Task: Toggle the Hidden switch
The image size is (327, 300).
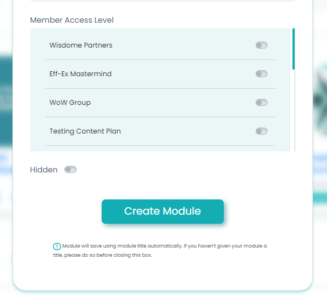Action: 71,170
